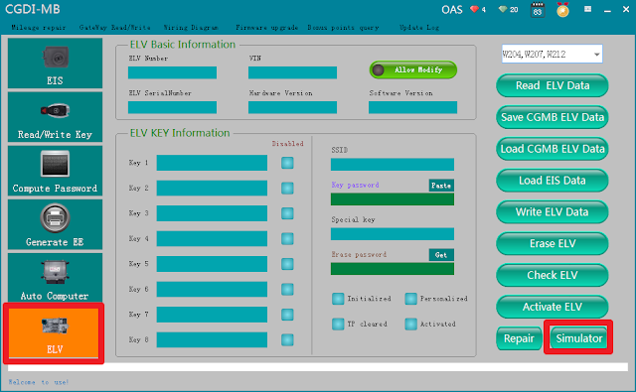Click the gold medal icon
The image size is (636, 392).
(x=562, y=10)
